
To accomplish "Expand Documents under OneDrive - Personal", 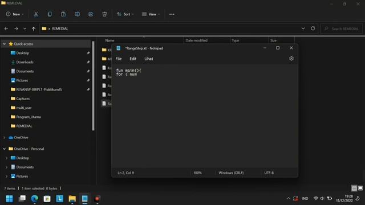I will [x=6, y=167].
